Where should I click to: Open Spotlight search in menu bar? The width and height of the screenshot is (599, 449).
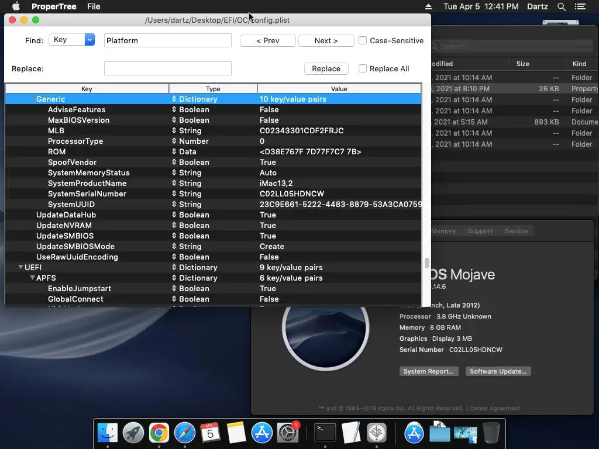tap(561, 6)
